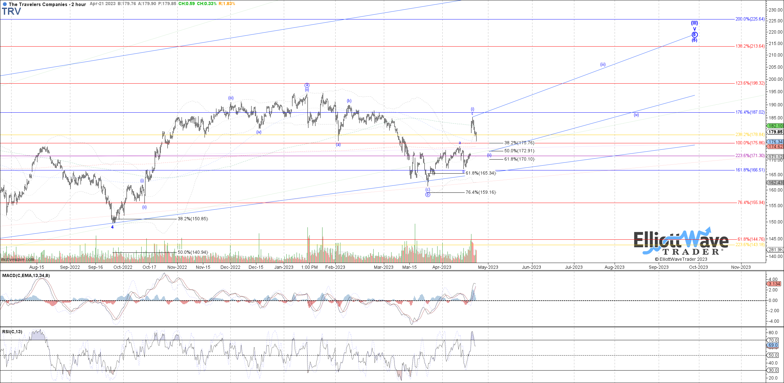Select the 138.2%(213.64) Fibonacci label
Screen dimensions: 784x383
[x=750, y=46]
